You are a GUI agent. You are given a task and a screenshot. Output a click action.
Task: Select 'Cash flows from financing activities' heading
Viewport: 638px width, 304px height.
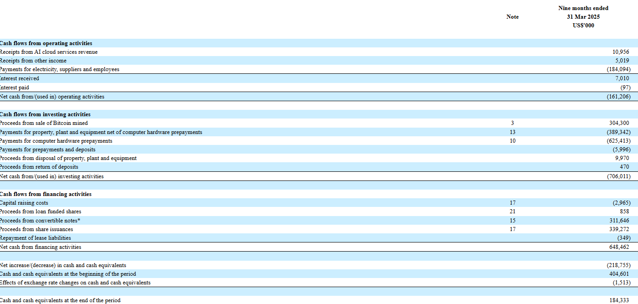click(45, 194)
